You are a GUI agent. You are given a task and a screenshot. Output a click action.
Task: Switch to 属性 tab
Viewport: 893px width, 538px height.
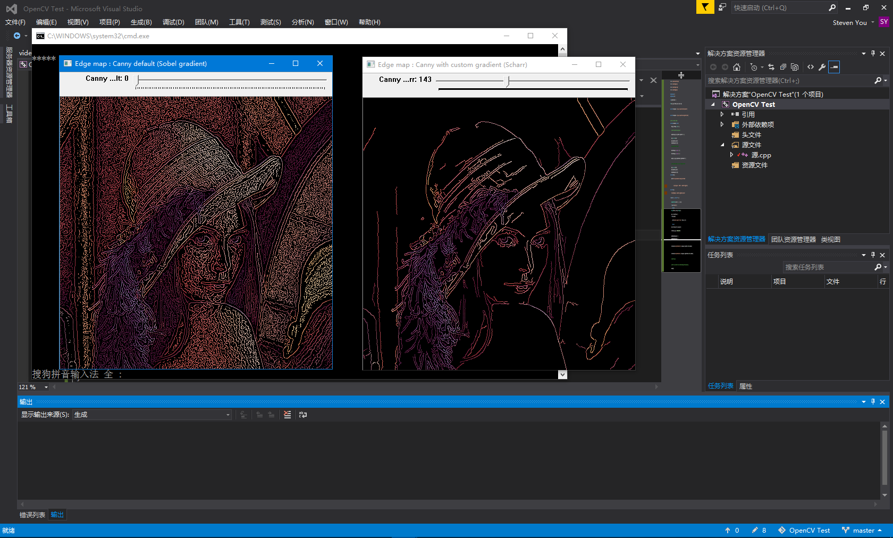point(746,386)
